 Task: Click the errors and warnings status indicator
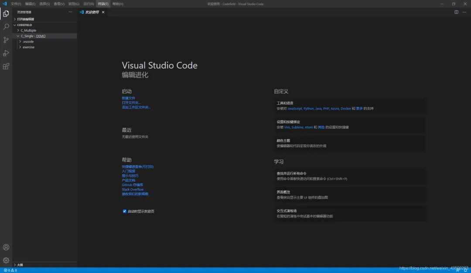(x=10, y=270)
